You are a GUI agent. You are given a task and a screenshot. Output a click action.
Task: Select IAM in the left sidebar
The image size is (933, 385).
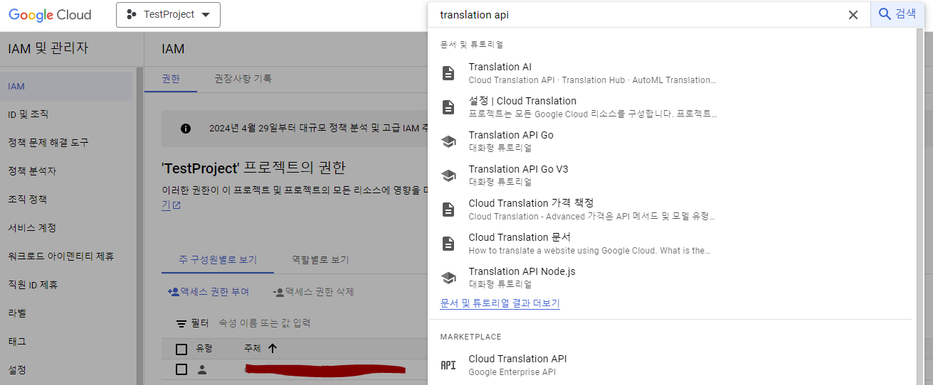click(x=66, y=87)
